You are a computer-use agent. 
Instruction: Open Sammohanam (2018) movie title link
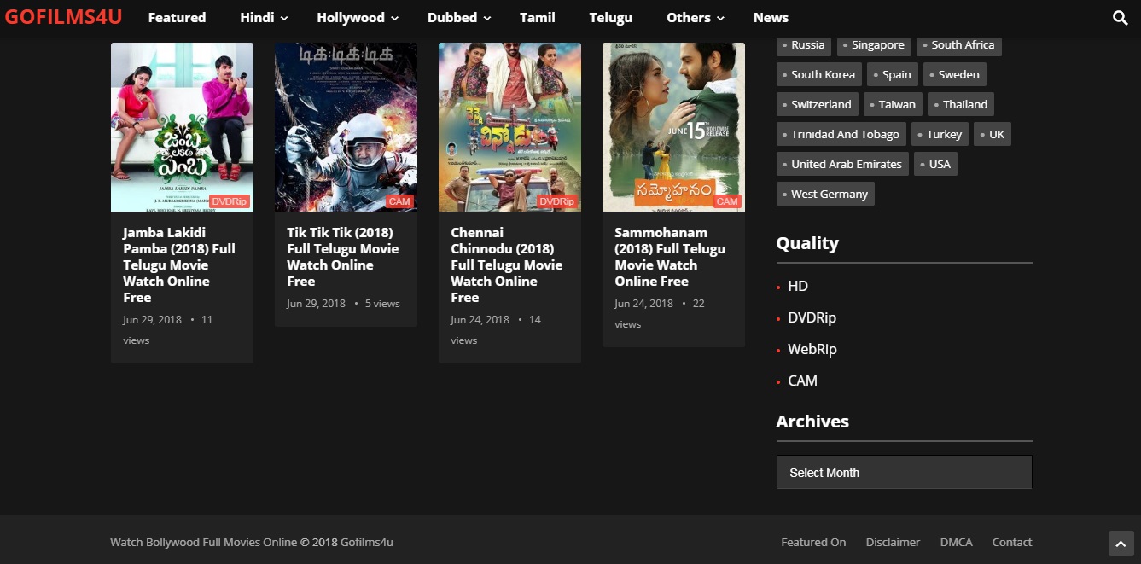670,256
